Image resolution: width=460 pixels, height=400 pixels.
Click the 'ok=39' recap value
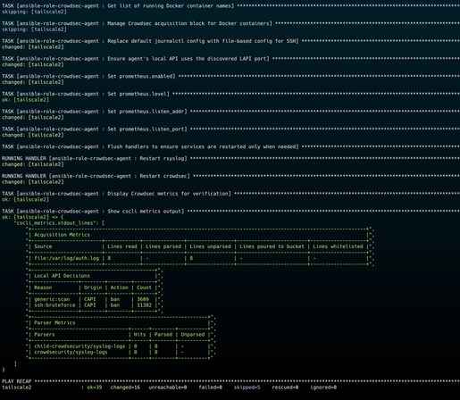point(95,387)
